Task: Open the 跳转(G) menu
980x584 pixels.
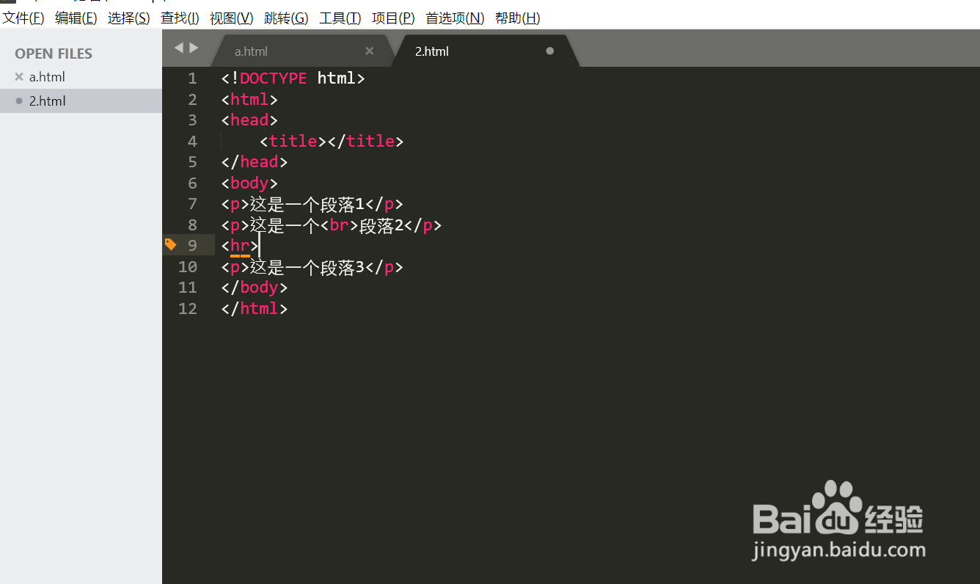Action: click(x=287, y=18)
